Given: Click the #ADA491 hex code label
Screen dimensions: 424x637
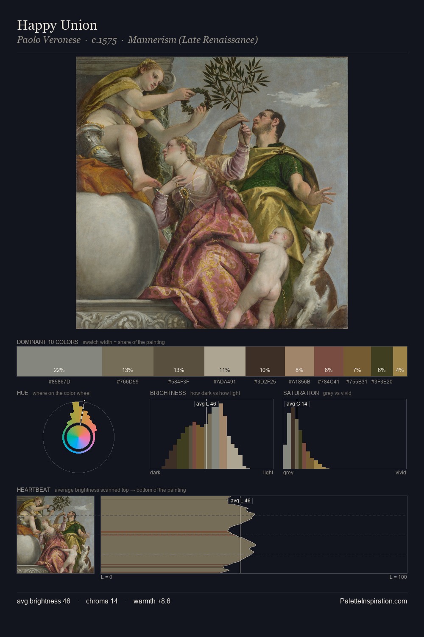Looking at the screenshot, I should (x=225, y=382).
